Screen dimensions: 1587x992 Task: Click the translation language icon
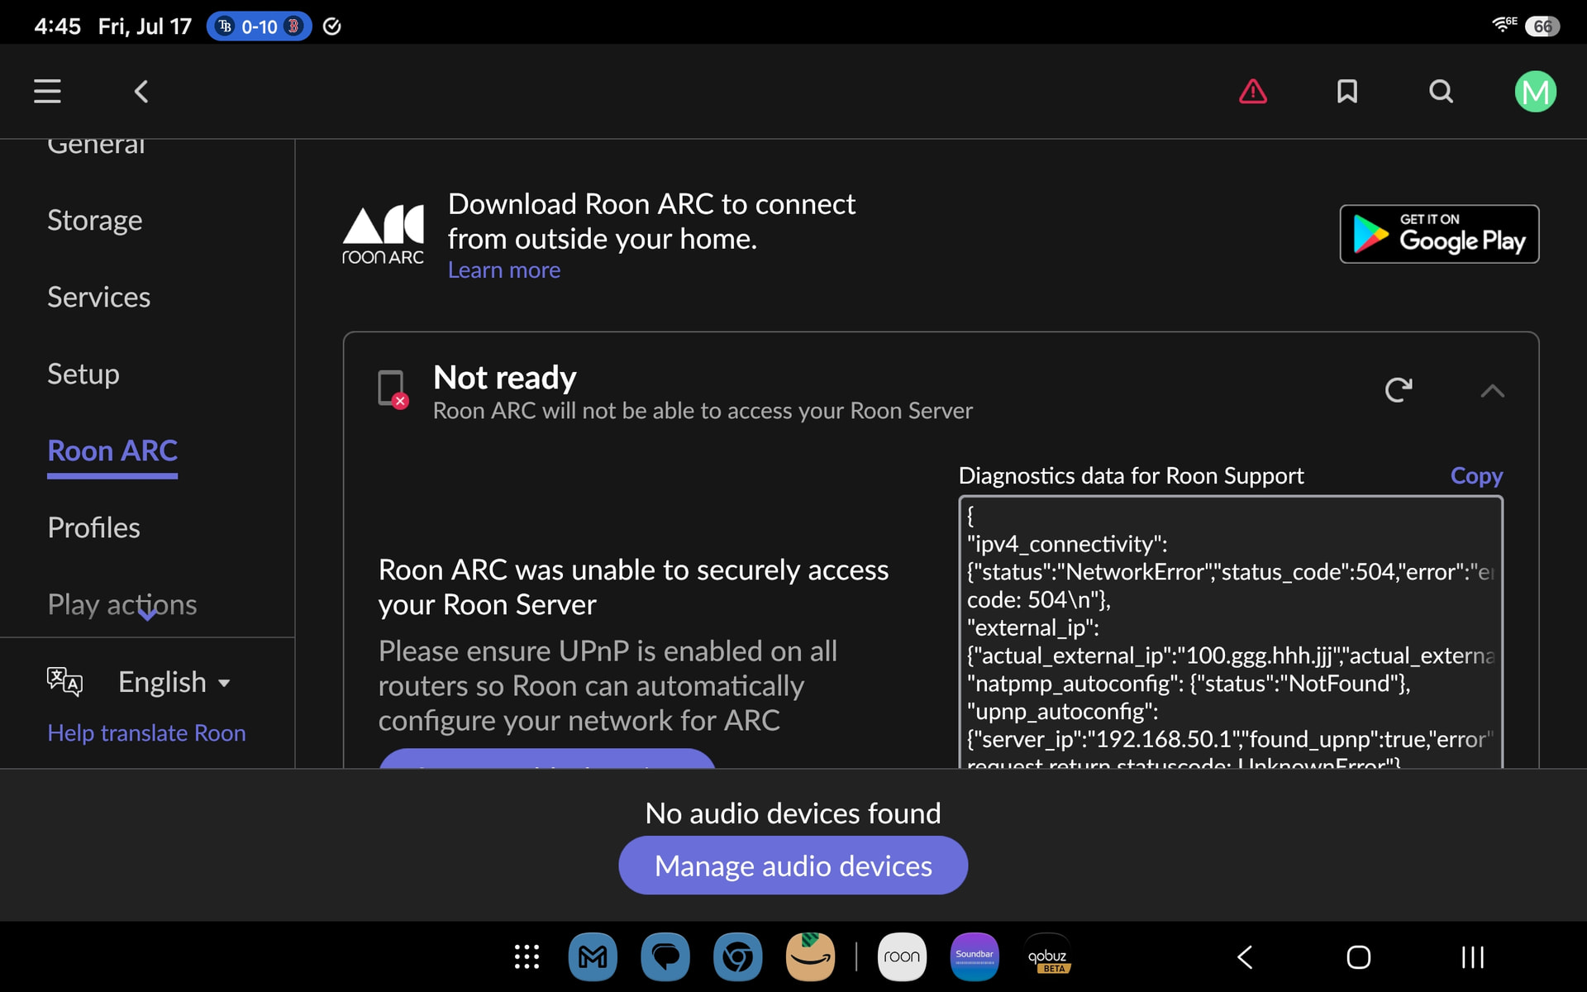pos(64,682)
